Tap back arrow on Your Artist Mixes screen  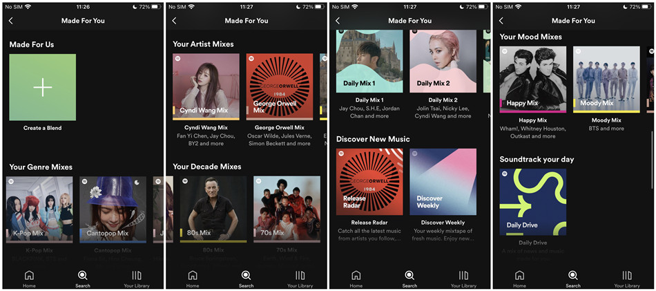(x=175, y=21)
